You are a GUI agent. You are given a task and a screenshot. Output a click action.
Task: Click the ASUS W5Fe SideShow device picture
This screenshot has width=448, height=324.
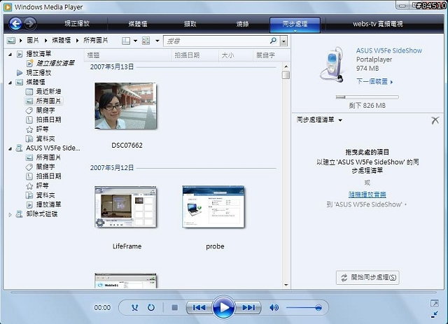pyautogui.click(x=332, y=64)
